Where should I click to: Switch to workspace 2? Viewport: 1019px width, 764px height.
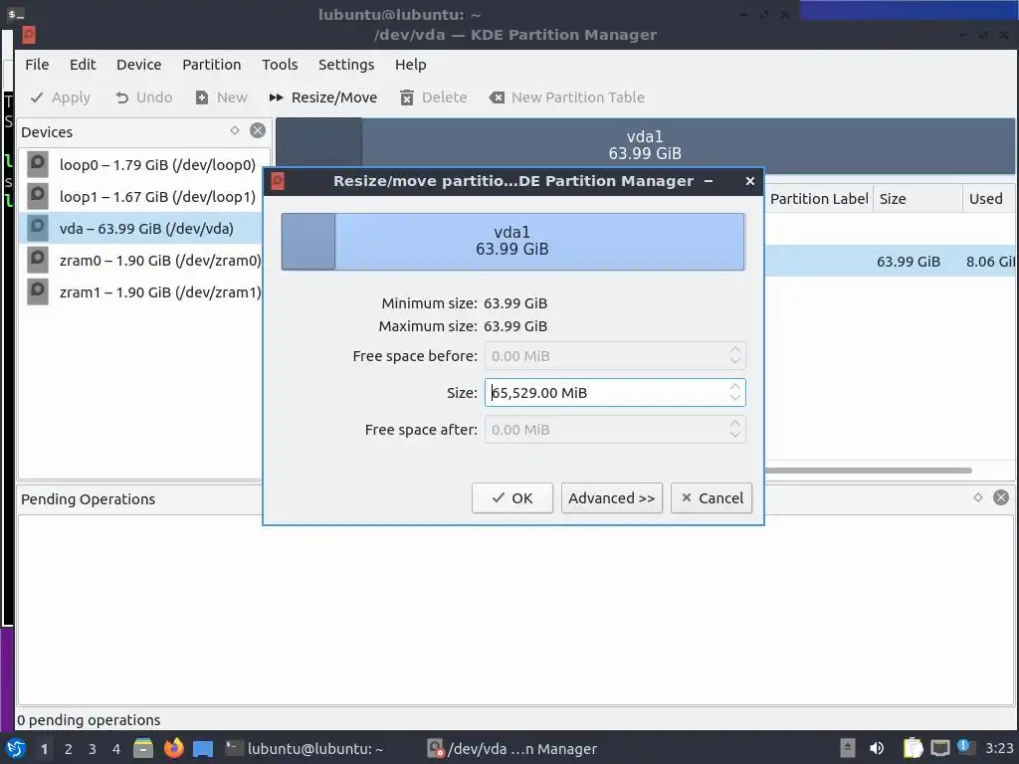(x=69, y=749)
